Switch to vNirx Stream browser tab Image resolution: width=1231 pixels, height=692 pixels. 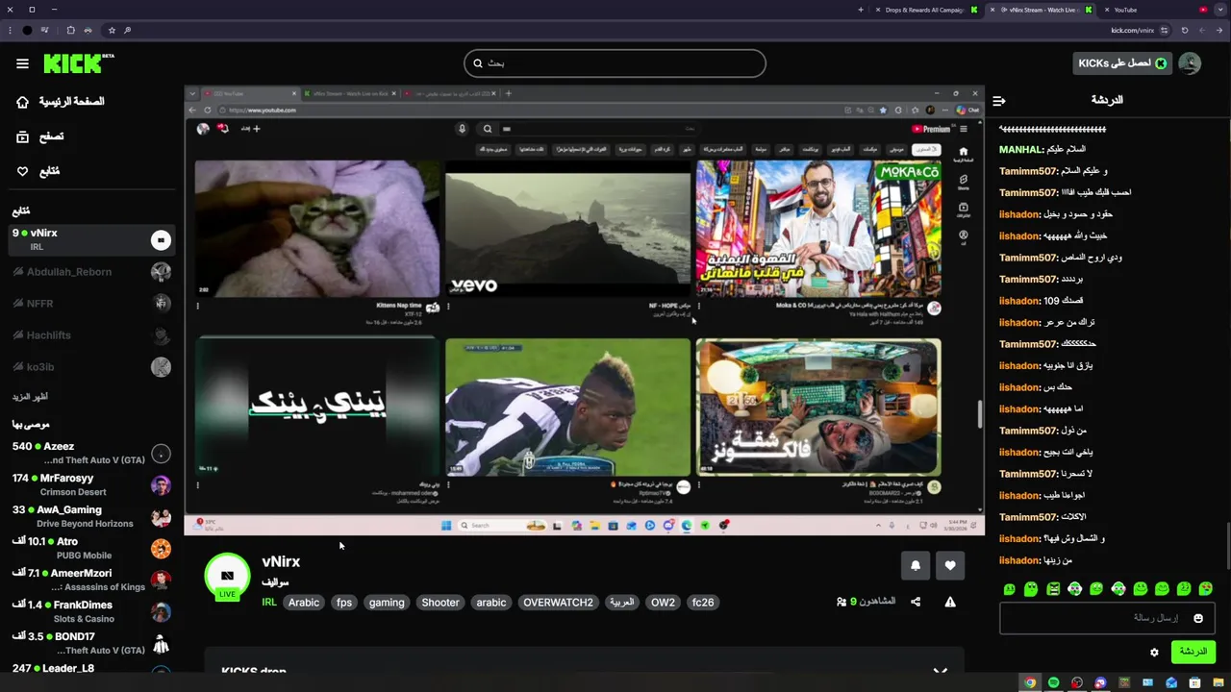(x=1041, y=10)
